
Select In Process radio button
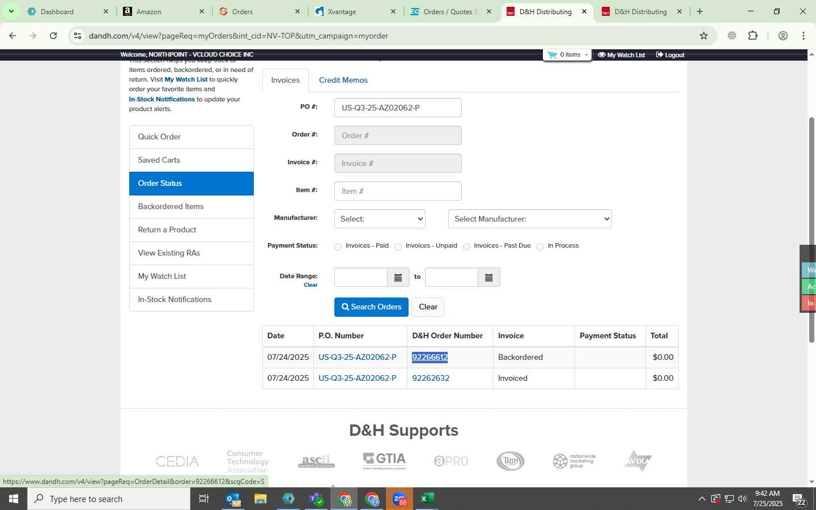[x=541, y=246]
